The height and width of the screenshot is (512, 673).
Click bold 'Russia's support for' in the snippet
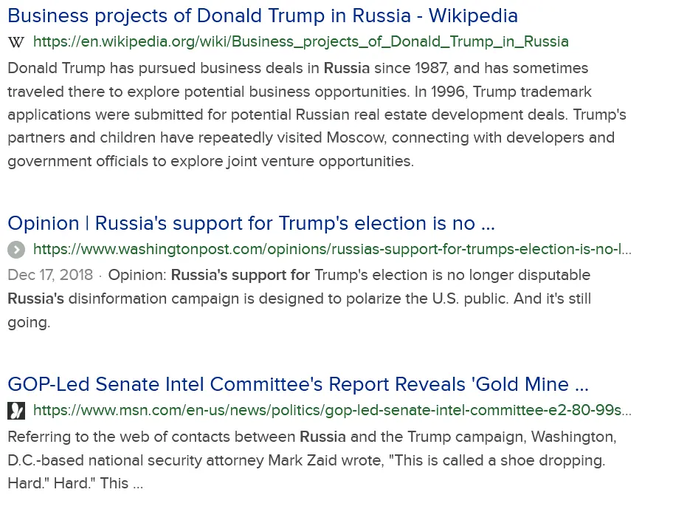(x=241, y=276)
